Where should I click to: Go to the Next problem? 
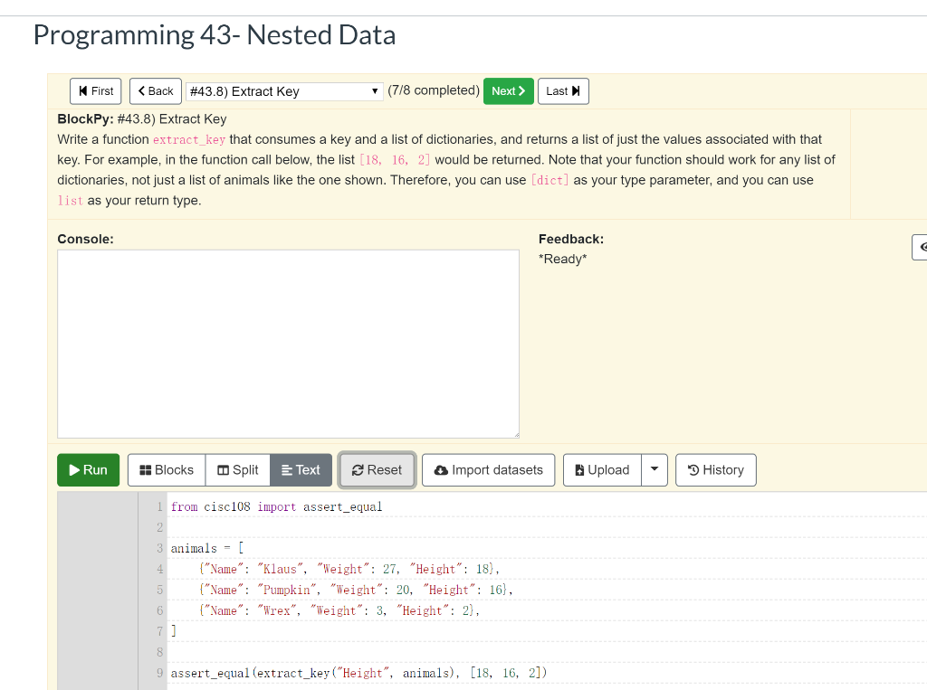coord(509,91)
